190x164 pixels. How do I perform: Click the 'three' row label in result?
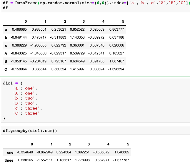pos(9,160)
